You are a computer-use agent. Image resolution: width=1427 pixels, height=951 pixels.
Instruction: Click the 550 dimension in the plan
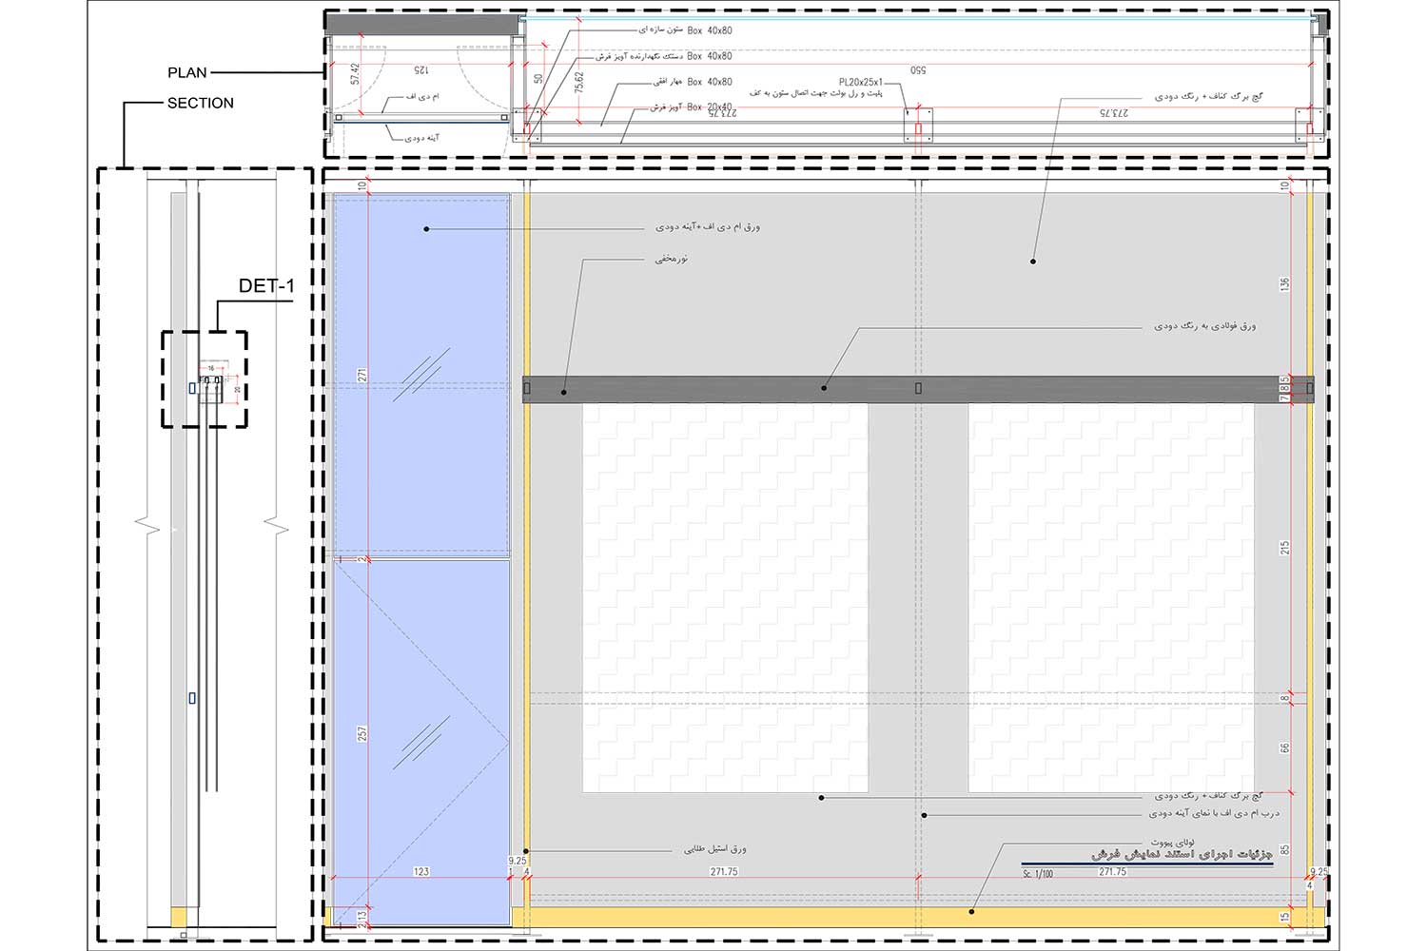918,70
